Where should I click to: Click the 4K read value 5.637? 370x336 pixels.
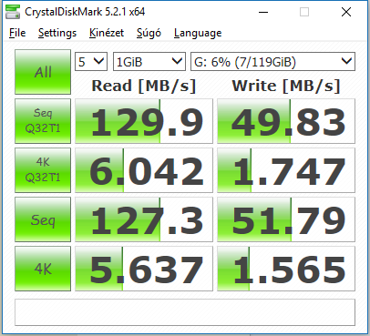pyautogui.click(x=144, y=269)
